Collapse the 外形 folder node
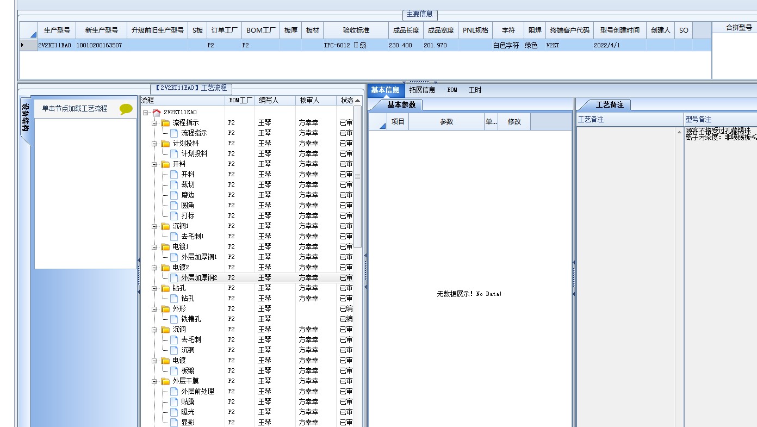Screen dimensions: 757x427 [154, 309]
